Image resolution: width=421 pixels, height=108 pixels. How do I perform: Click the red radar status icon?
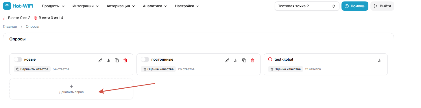point(36,18)
